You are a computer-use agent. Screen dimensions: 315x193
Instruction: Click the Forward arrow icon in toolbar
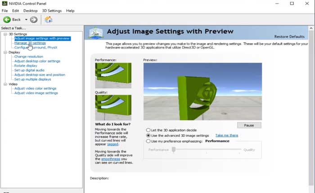34,20
